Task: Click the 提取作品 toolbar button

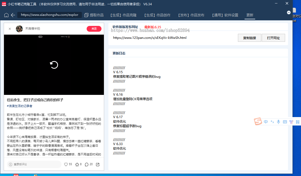Action: pyautogui.click(x=94, y=15)
